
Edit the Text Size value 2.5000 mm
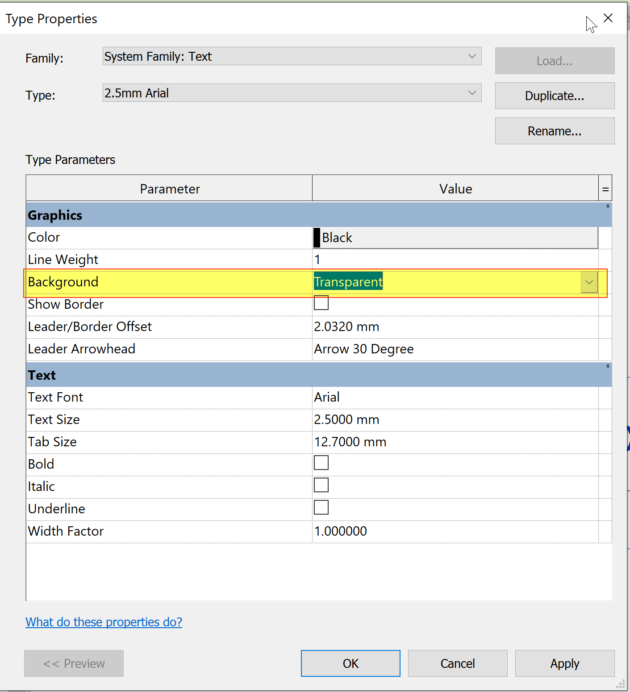pyautogui.click(x=455, y=420)
